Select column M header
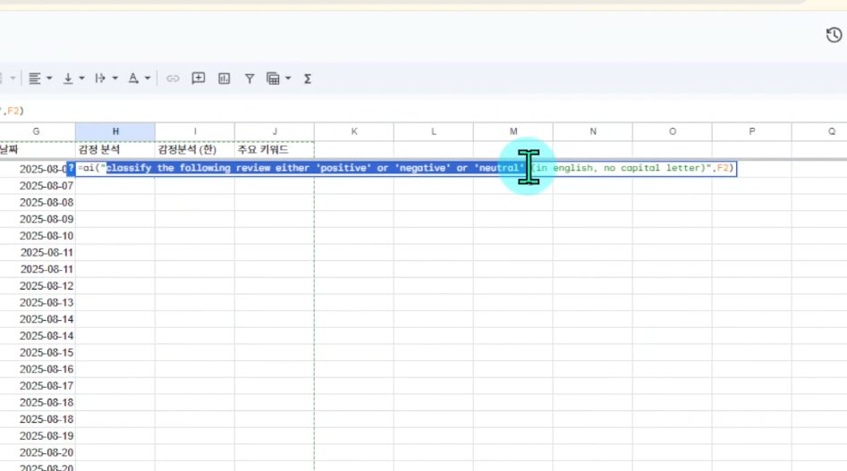 (x=513, y=131)
